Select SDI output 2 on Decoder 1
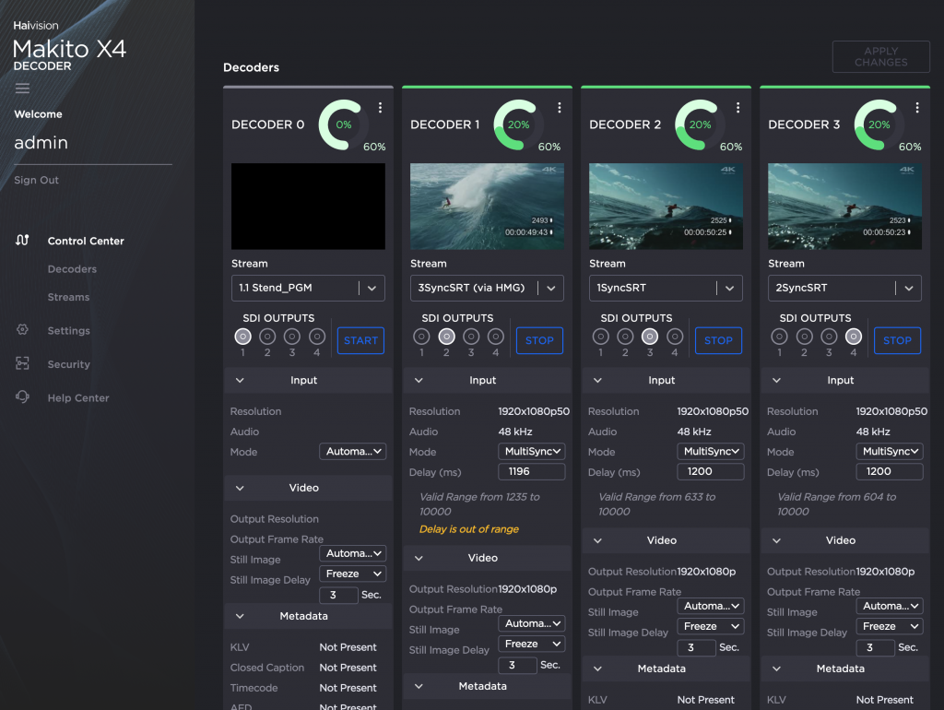Image resolution: width=944 pixels, height=710 pixels. pos(446,337)
